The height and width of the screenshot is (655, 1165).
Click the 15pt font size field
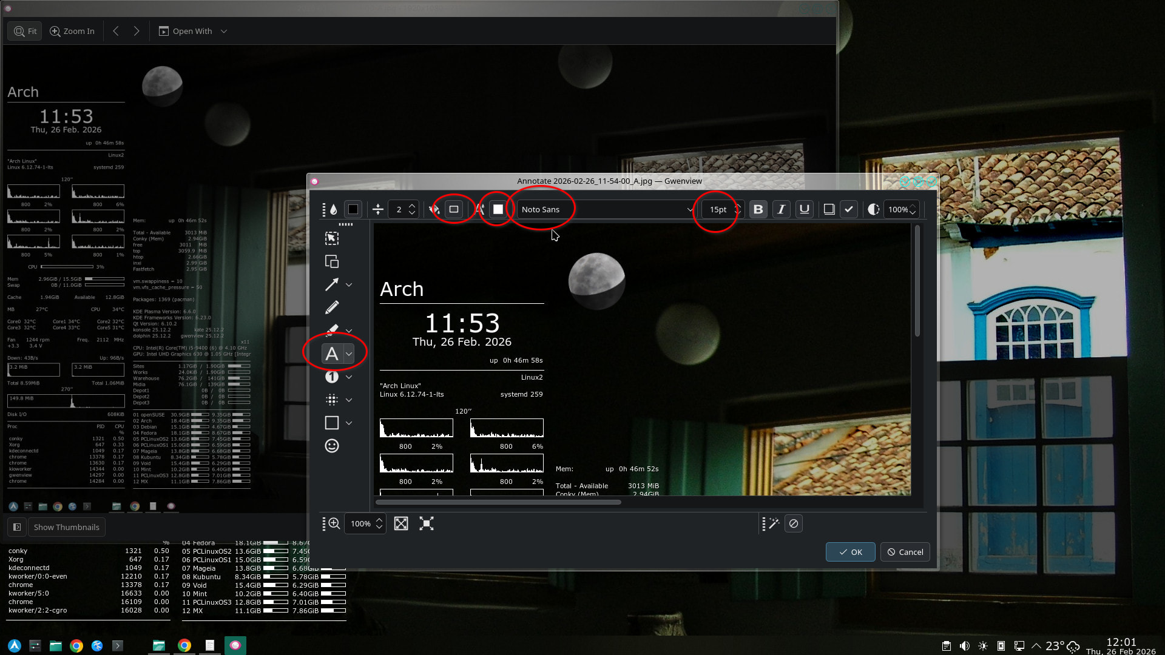coord(719,209)
